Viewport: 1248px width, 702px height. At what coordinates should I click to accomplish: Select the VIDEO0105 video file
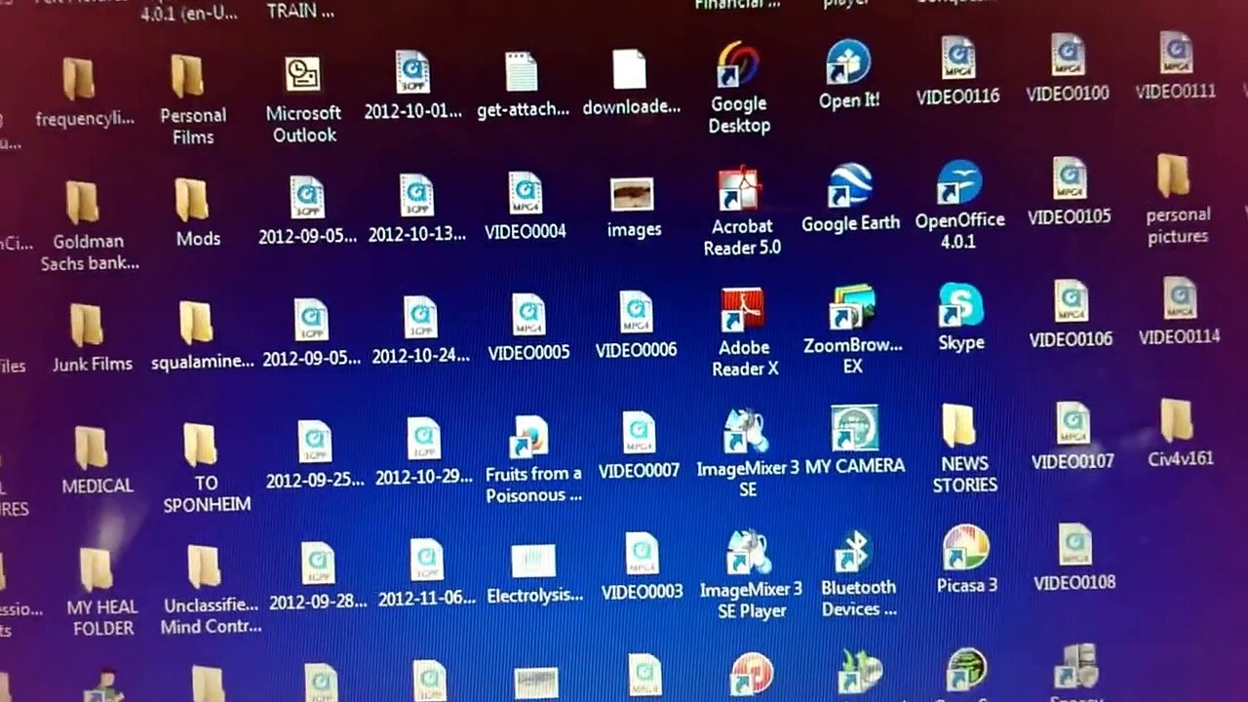tap(1070, 177)
